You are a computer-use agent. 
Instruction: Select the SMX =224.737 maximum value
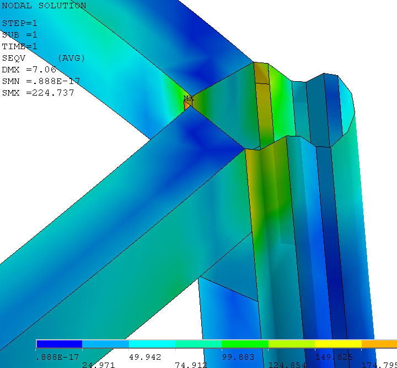pyautogui.click(x=38, y=93)
